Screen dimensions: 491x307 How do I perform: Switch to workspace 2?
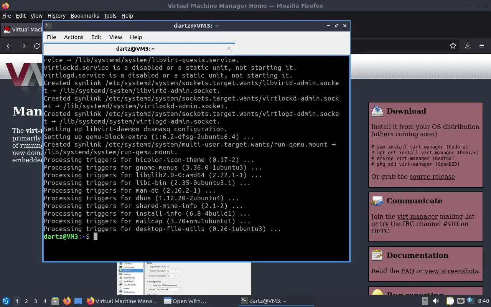point(26,301)
